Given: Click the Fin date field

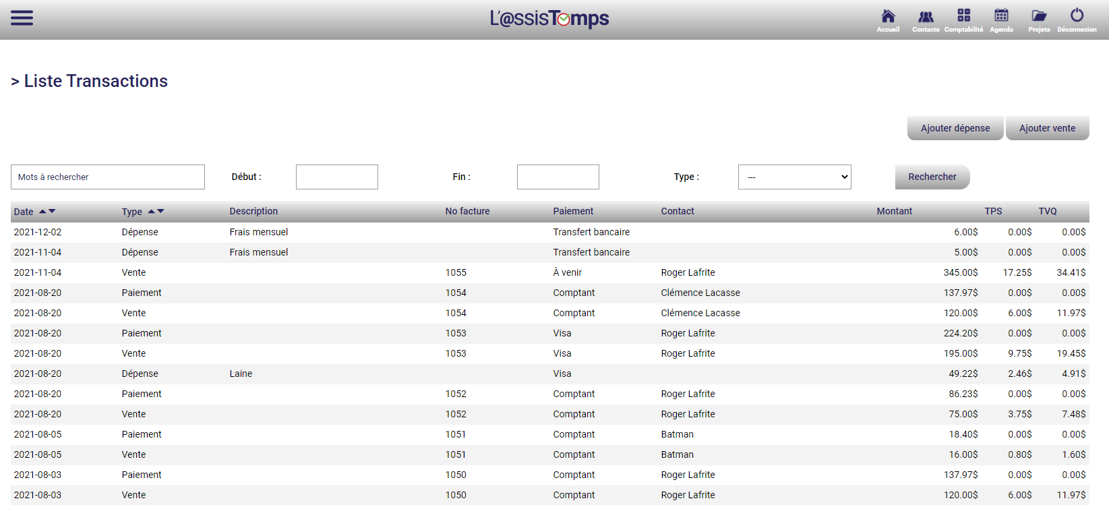Looking at the screenshot, I should pos(558,177).
